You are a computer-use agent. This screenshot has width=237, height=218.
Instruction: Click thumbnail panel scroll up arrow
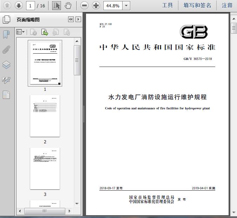(77, 41)
